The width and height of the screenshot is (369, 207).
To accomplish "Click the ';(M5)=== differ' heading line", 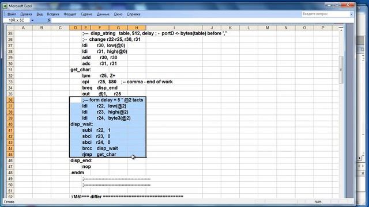I will (127, 196).
